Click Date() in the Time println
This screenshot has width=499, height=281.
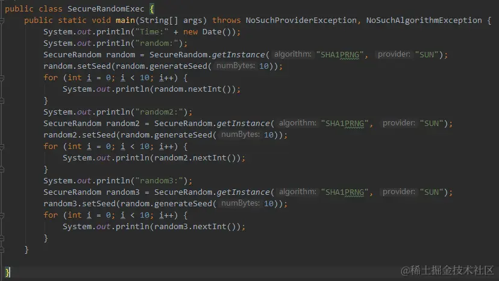tap(217, 32)
